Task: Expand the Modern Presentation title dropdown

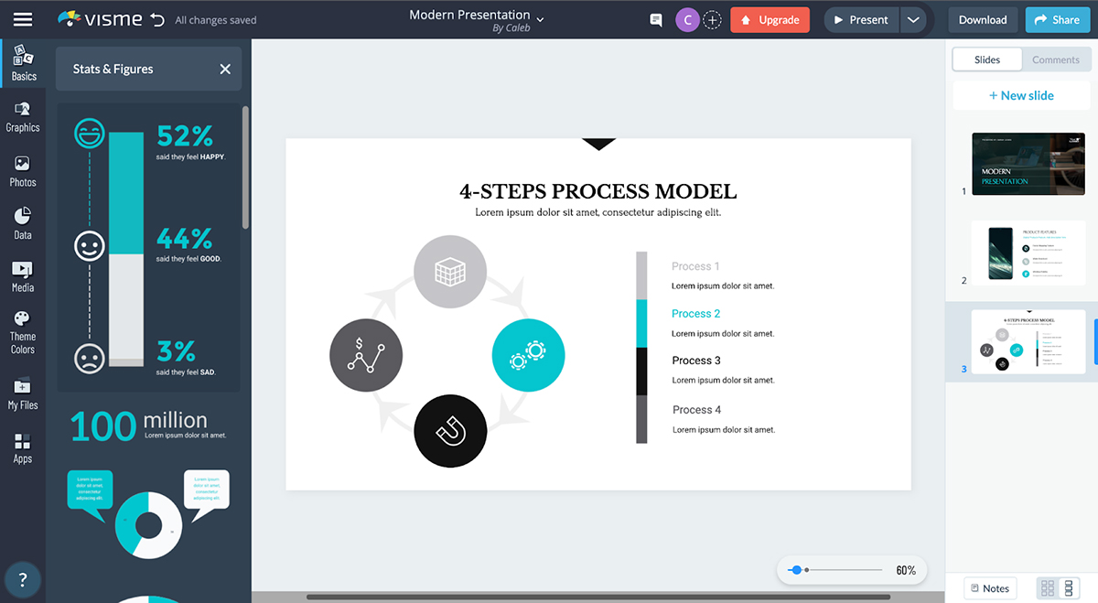Action: coord(540,19)
